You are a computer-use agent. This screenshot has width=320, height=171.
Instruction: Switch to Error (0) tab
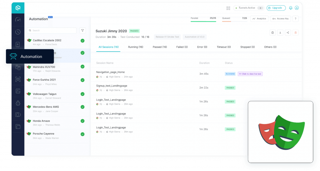(x=202, y=47)
